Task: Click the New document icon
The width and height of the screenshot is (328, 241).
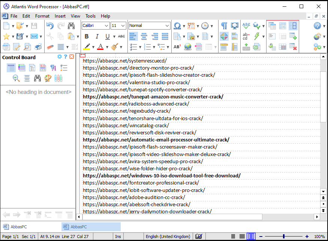Action: coord(6,26)
